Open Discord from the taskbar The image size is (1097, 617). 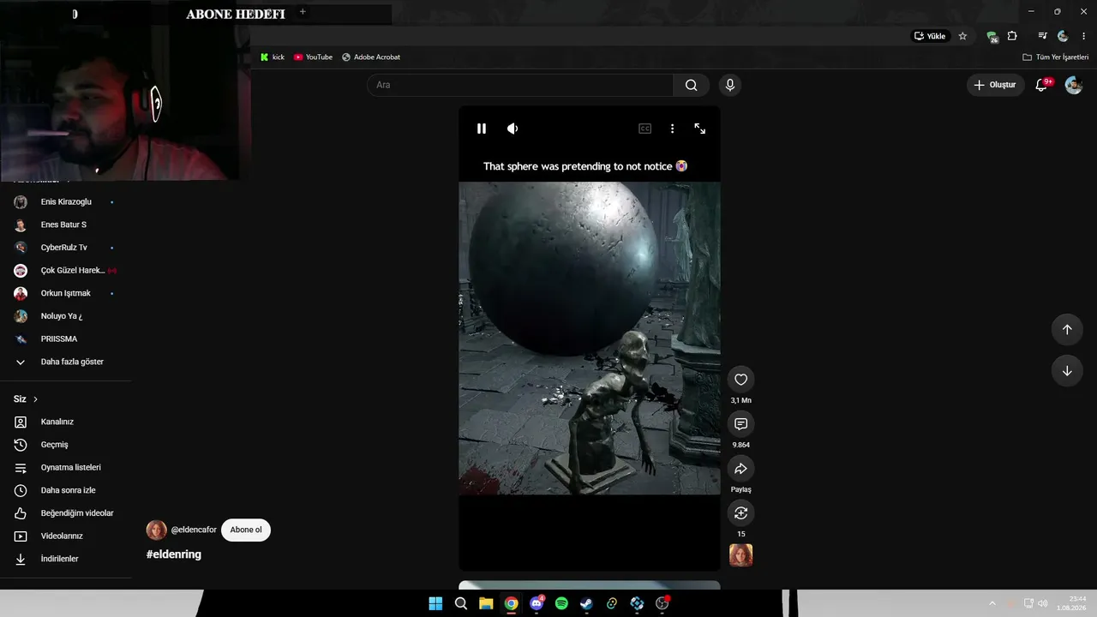coord(537,603)
